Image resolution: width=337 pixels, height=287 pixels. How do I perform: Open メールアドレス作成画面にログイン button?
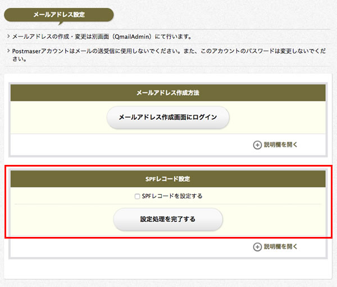coord(168,118)
